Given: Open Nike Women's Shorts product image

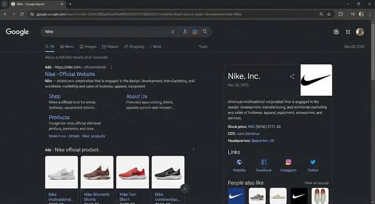Looking at the screenshot, I should pyautogui.click(x=97, y=172).
